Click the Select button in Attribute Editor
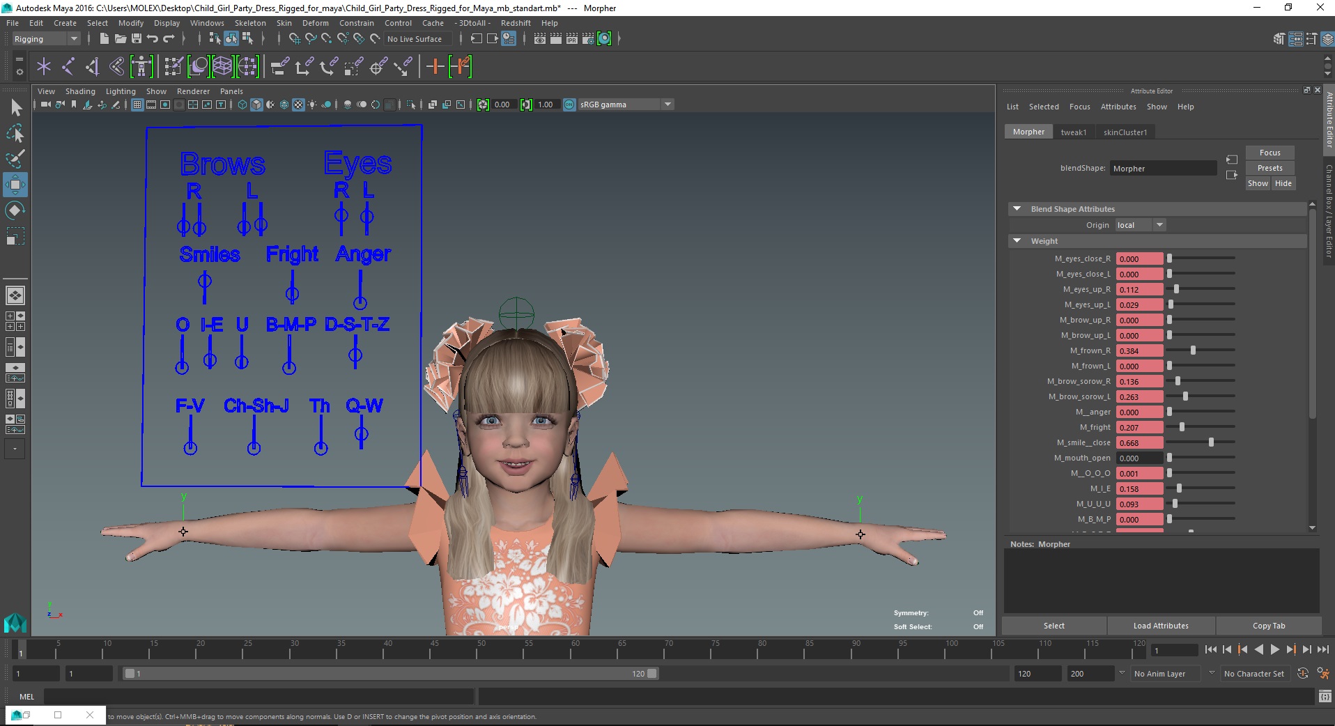The width and height of the screenshot is (1335, 726). point(1054,626)
